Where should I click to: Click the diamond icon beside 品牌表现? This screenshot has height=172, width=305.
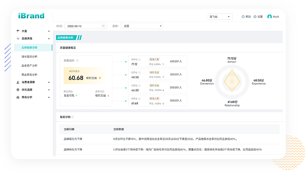click(x=18, y=38)
